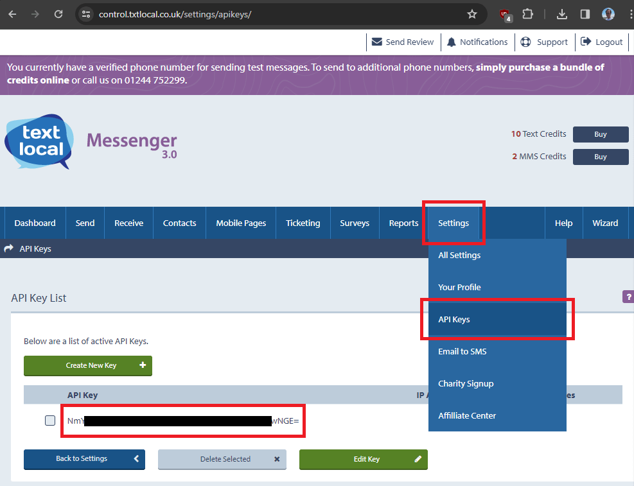
Task: Tick the API key row checkbox
Action: 50,421
